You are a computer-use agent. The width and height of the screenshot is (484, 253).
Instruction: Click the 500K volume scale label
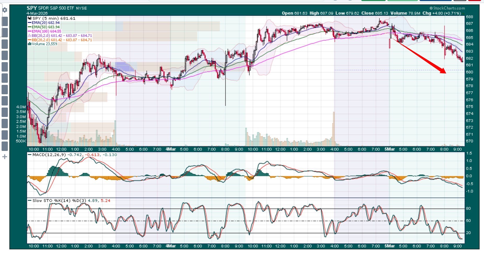[21, 141]
